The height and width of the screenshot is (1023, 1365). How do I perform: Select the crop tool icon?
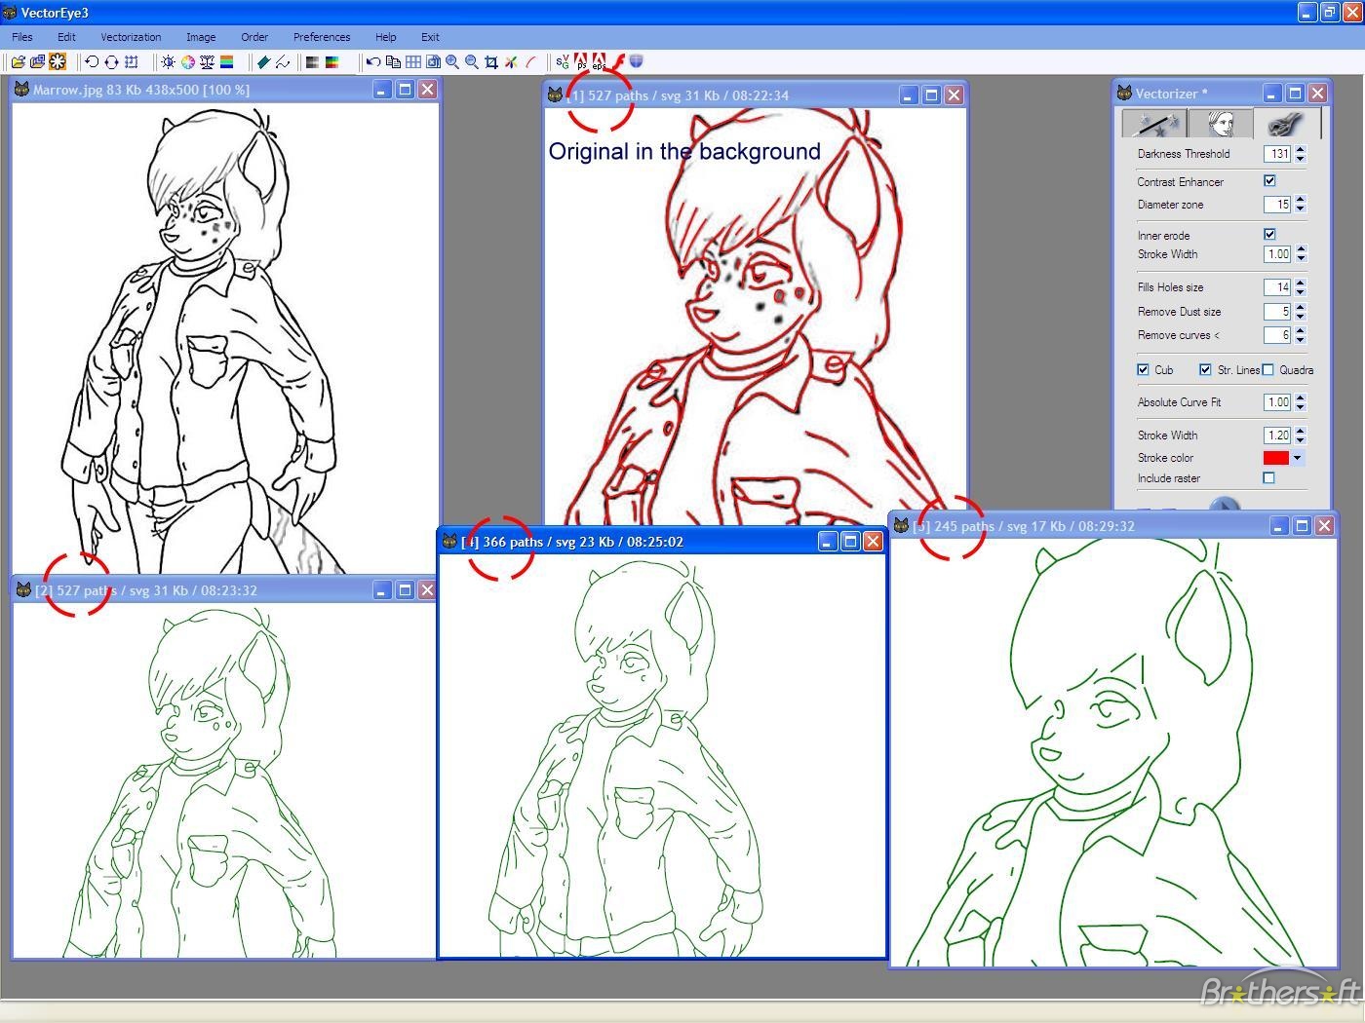pos(491,62)
